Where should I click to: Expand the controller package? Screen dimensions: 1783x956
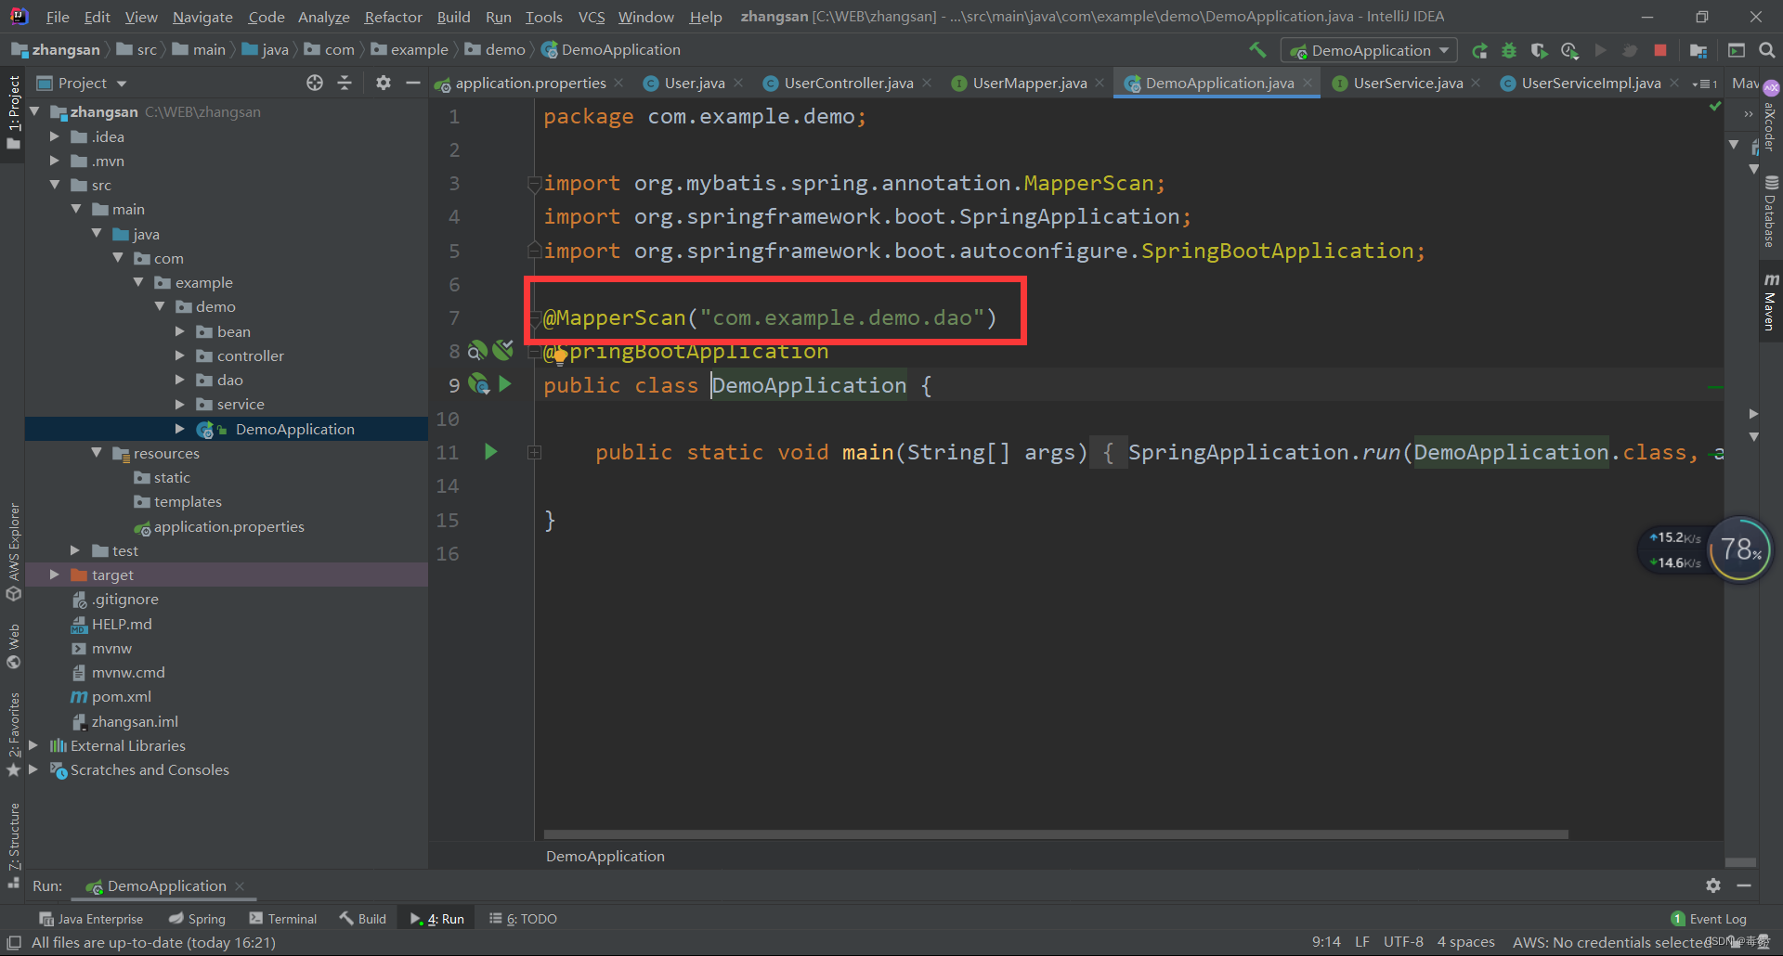coord(180,355)
